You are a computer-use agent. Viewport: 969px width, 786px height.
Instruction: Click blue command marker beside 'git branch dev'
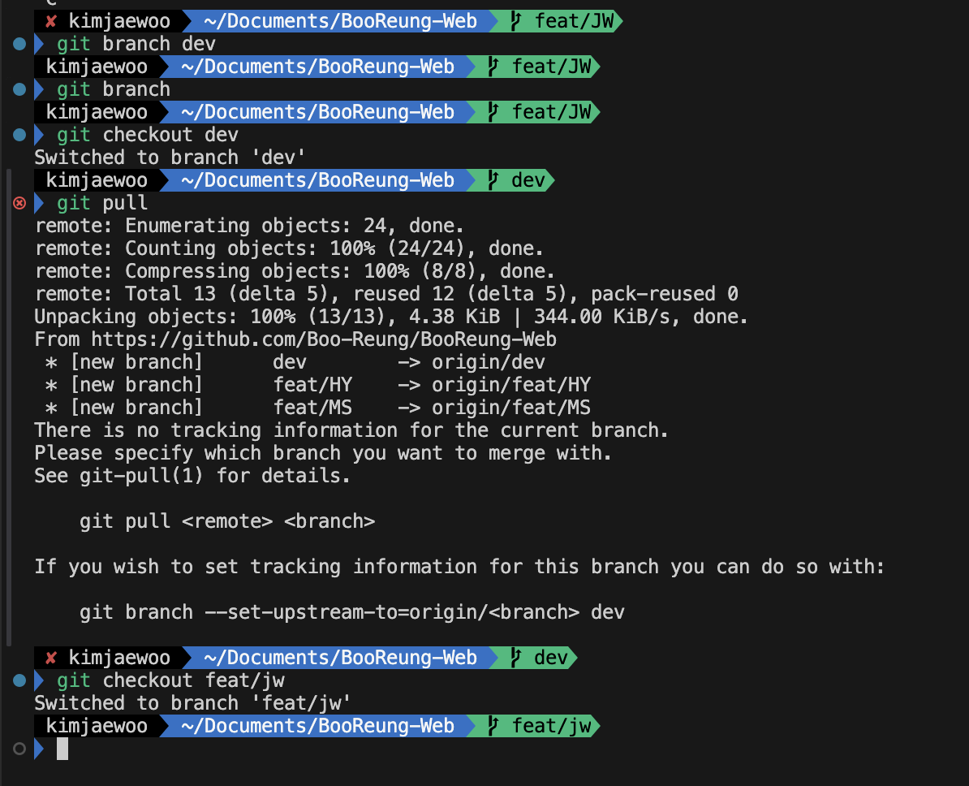click(x=19, y=44)
